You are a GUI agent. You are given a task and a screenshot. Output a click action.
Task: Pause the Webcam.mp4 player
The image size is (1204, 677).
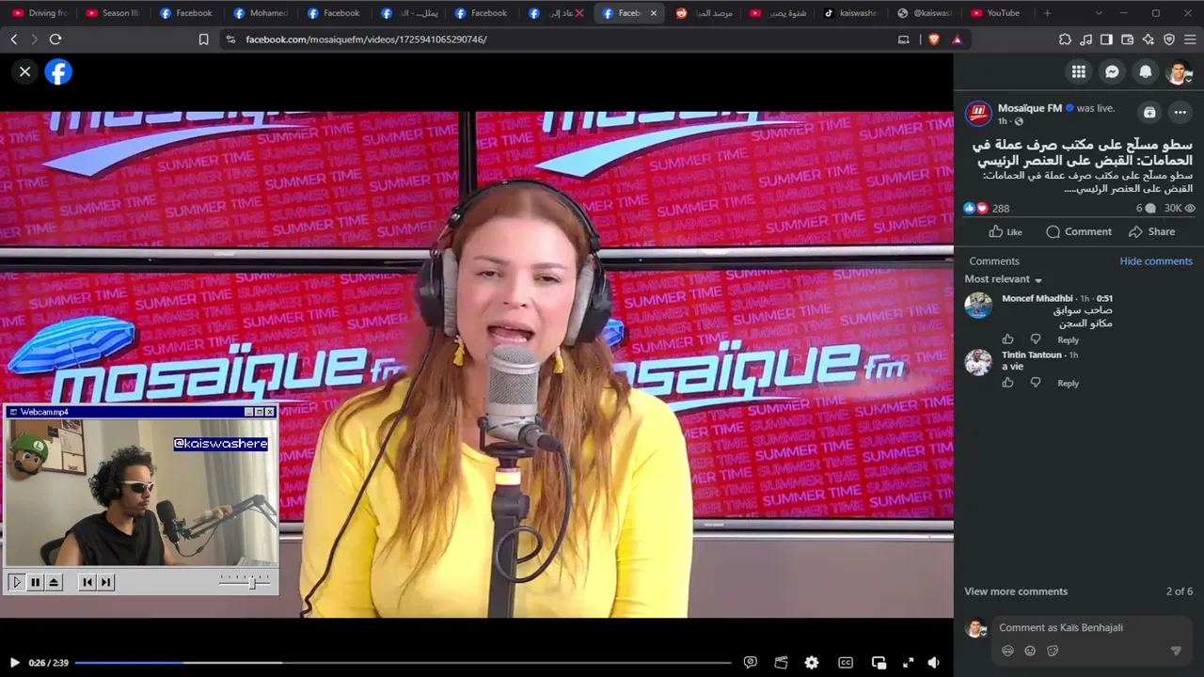(x=35, y=582)
